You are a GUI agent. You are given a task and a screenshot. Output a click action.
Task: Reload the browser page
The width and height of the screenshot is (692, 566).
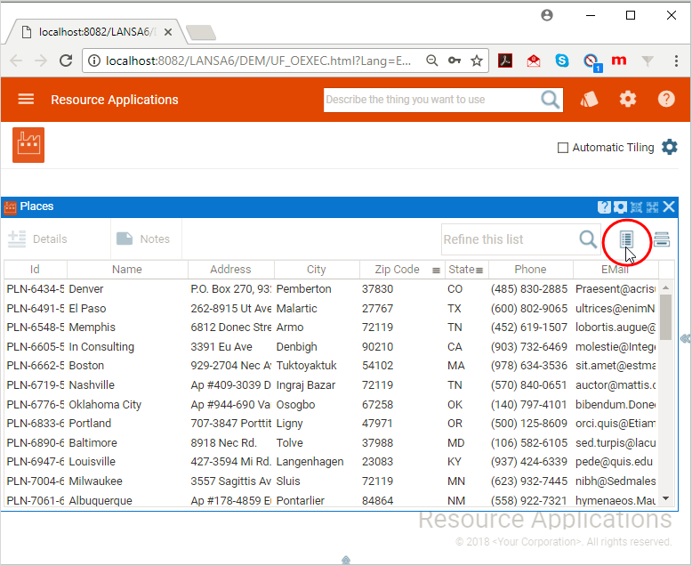coord(66,61)
